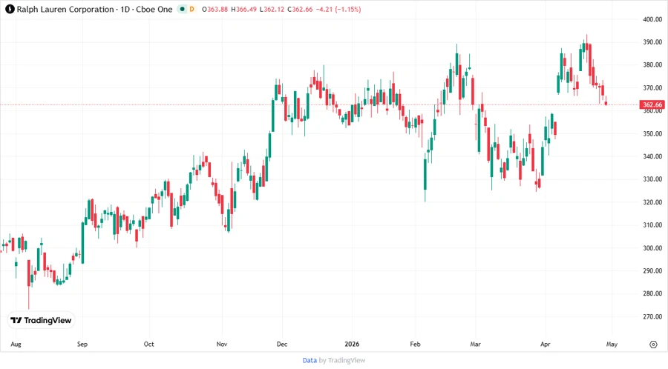Click the high value H366.49

pos(243,10)
